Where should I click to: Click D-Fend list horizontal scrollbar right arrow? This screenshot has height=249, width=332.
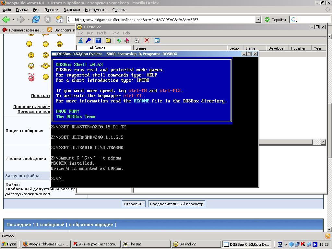coord(323,142)
